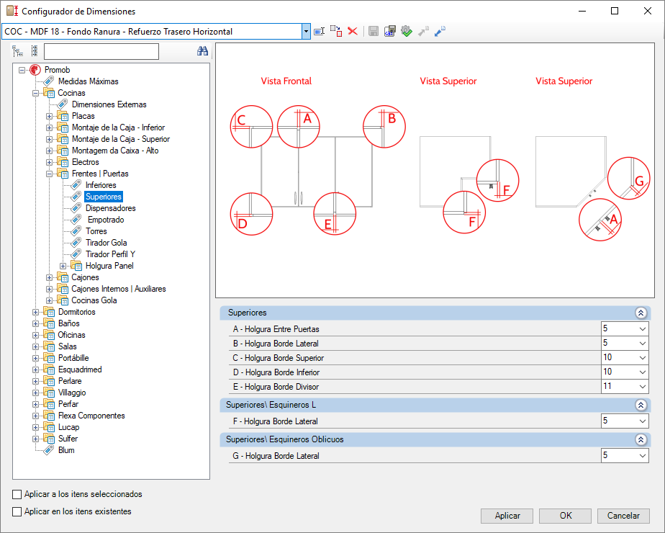Select Cajones Internos | Auxiliares item
Viewport: 665px width, 533px height.
click(119, 289)
